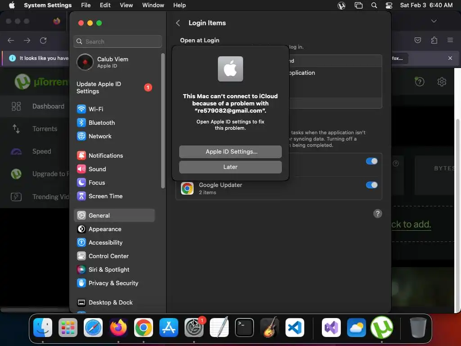Open Weather app from the Dock
This screenshot has height=346, width=461.
pyautogui.click(x=357, y=328)
